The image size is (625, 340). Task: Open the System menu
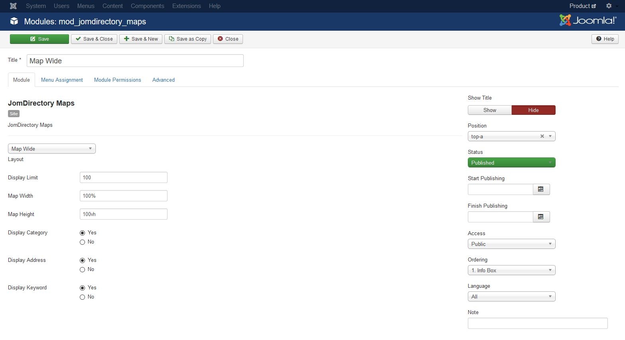36,6
